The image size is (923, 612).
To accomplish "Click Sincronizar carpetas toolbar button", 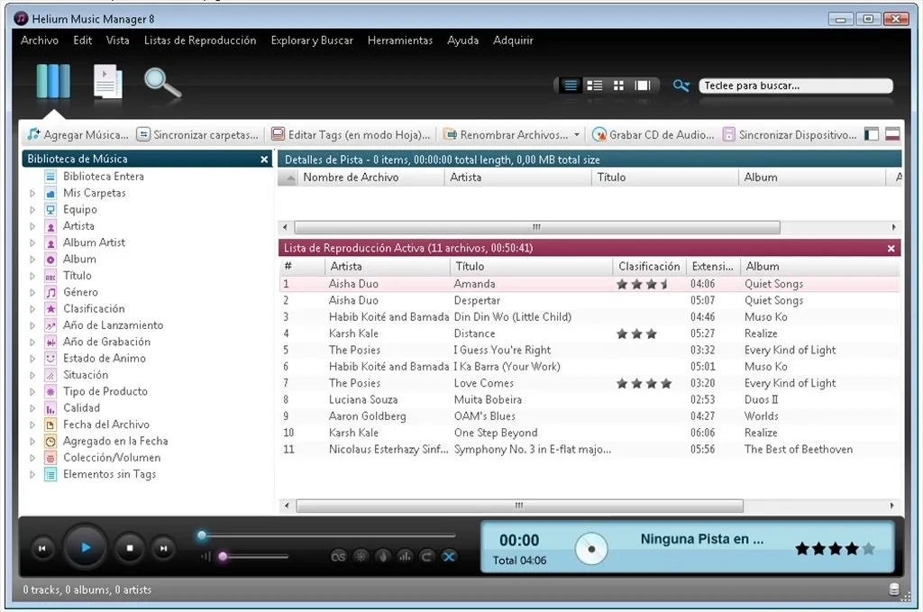I will (x=197, y=135).
